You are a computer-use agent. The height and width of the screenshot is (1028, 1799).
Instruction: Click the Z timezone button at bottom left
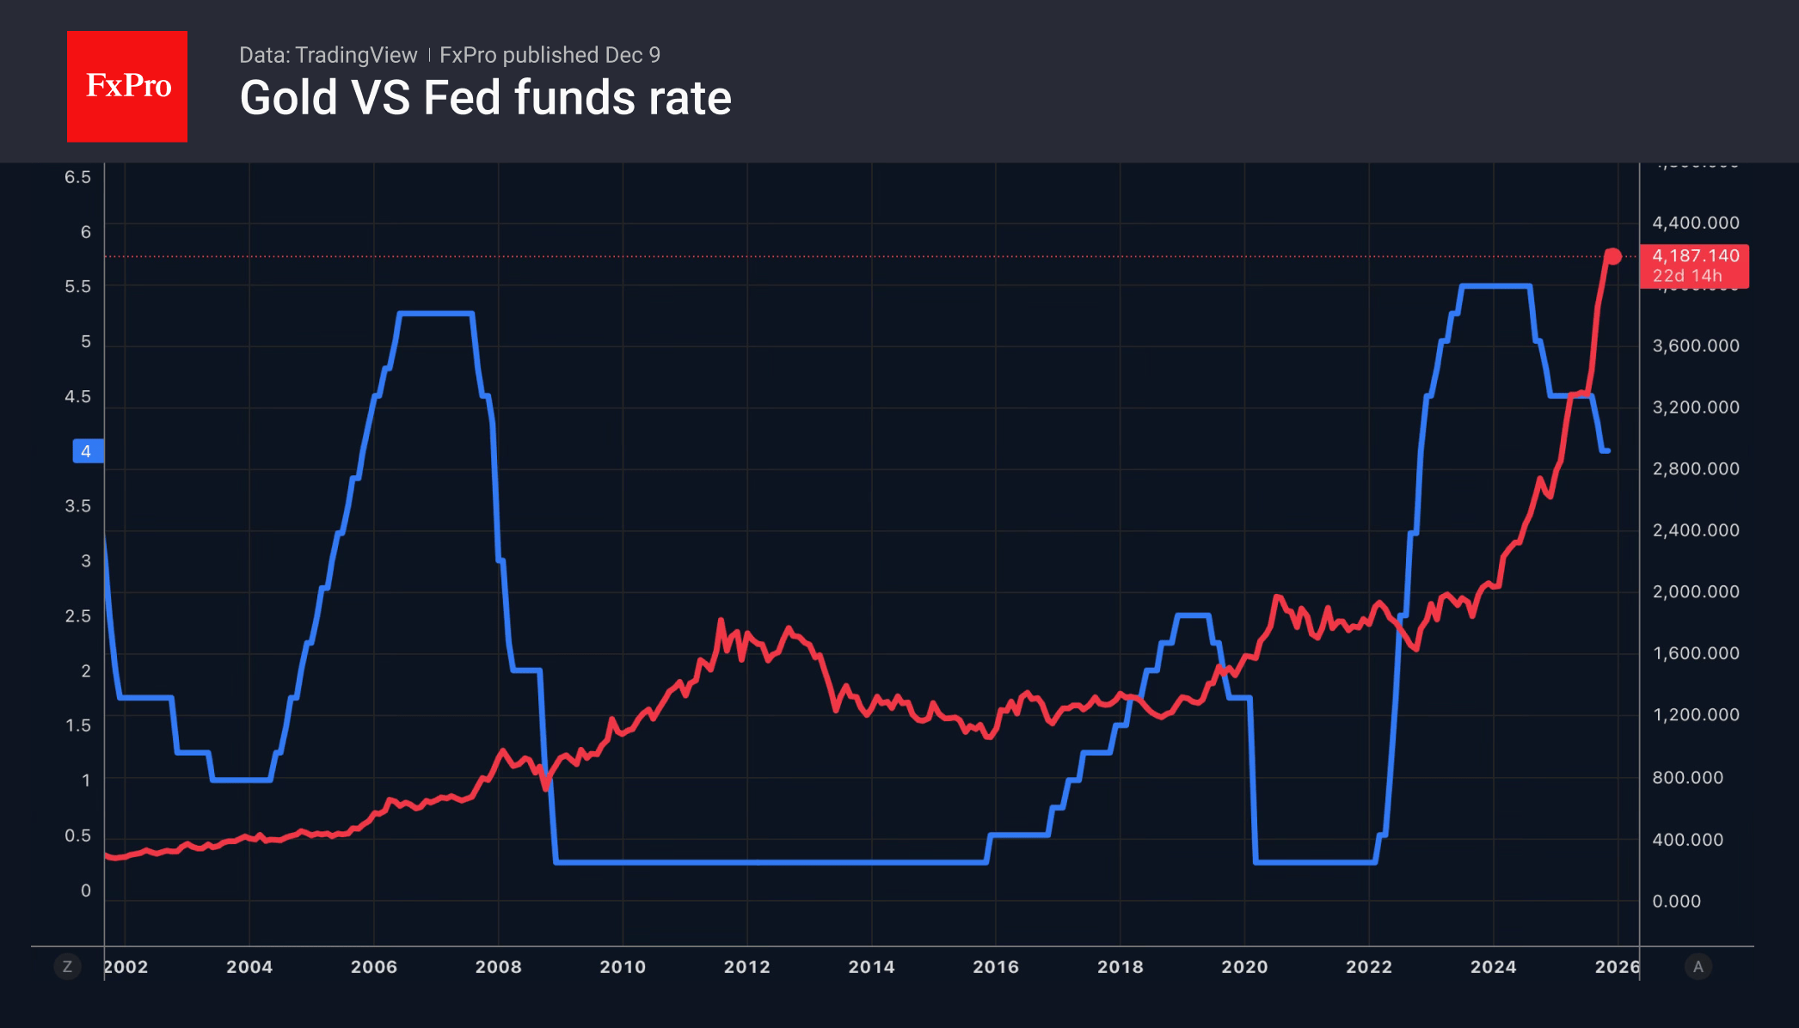(67, 967)
